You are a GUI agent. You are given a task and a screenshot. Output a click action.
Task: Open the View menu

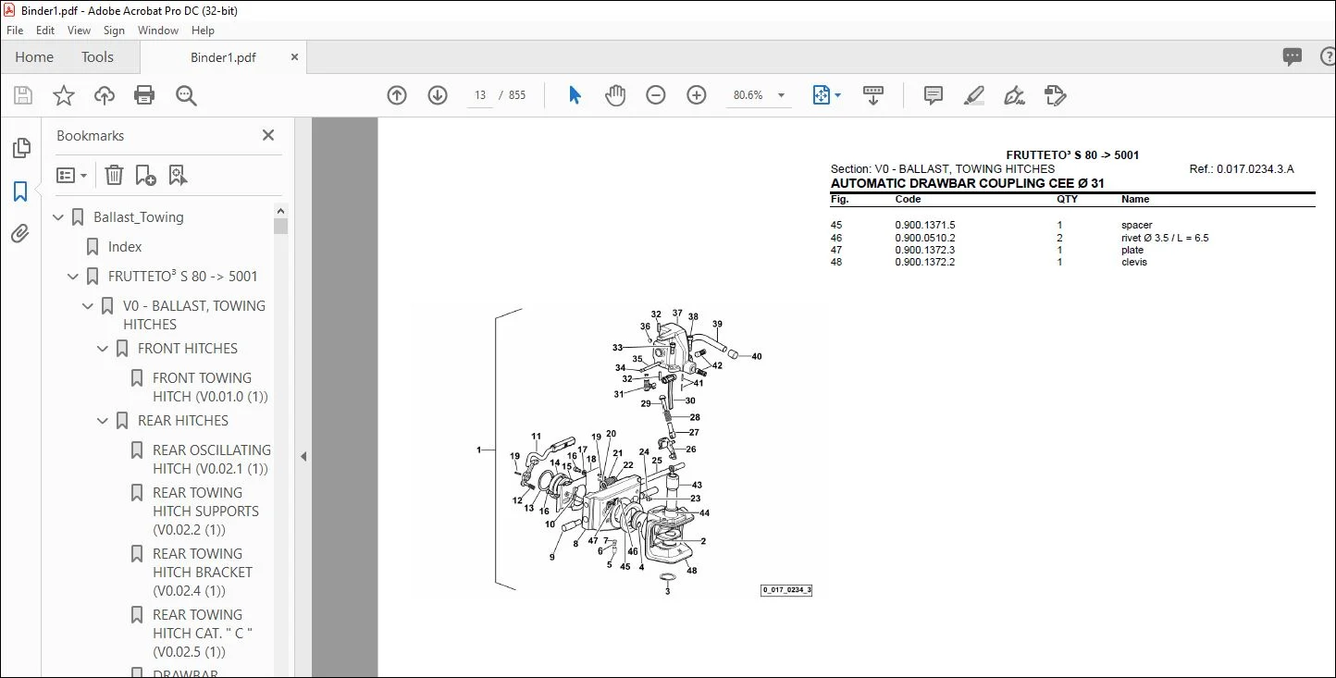[x=79, y=31]
